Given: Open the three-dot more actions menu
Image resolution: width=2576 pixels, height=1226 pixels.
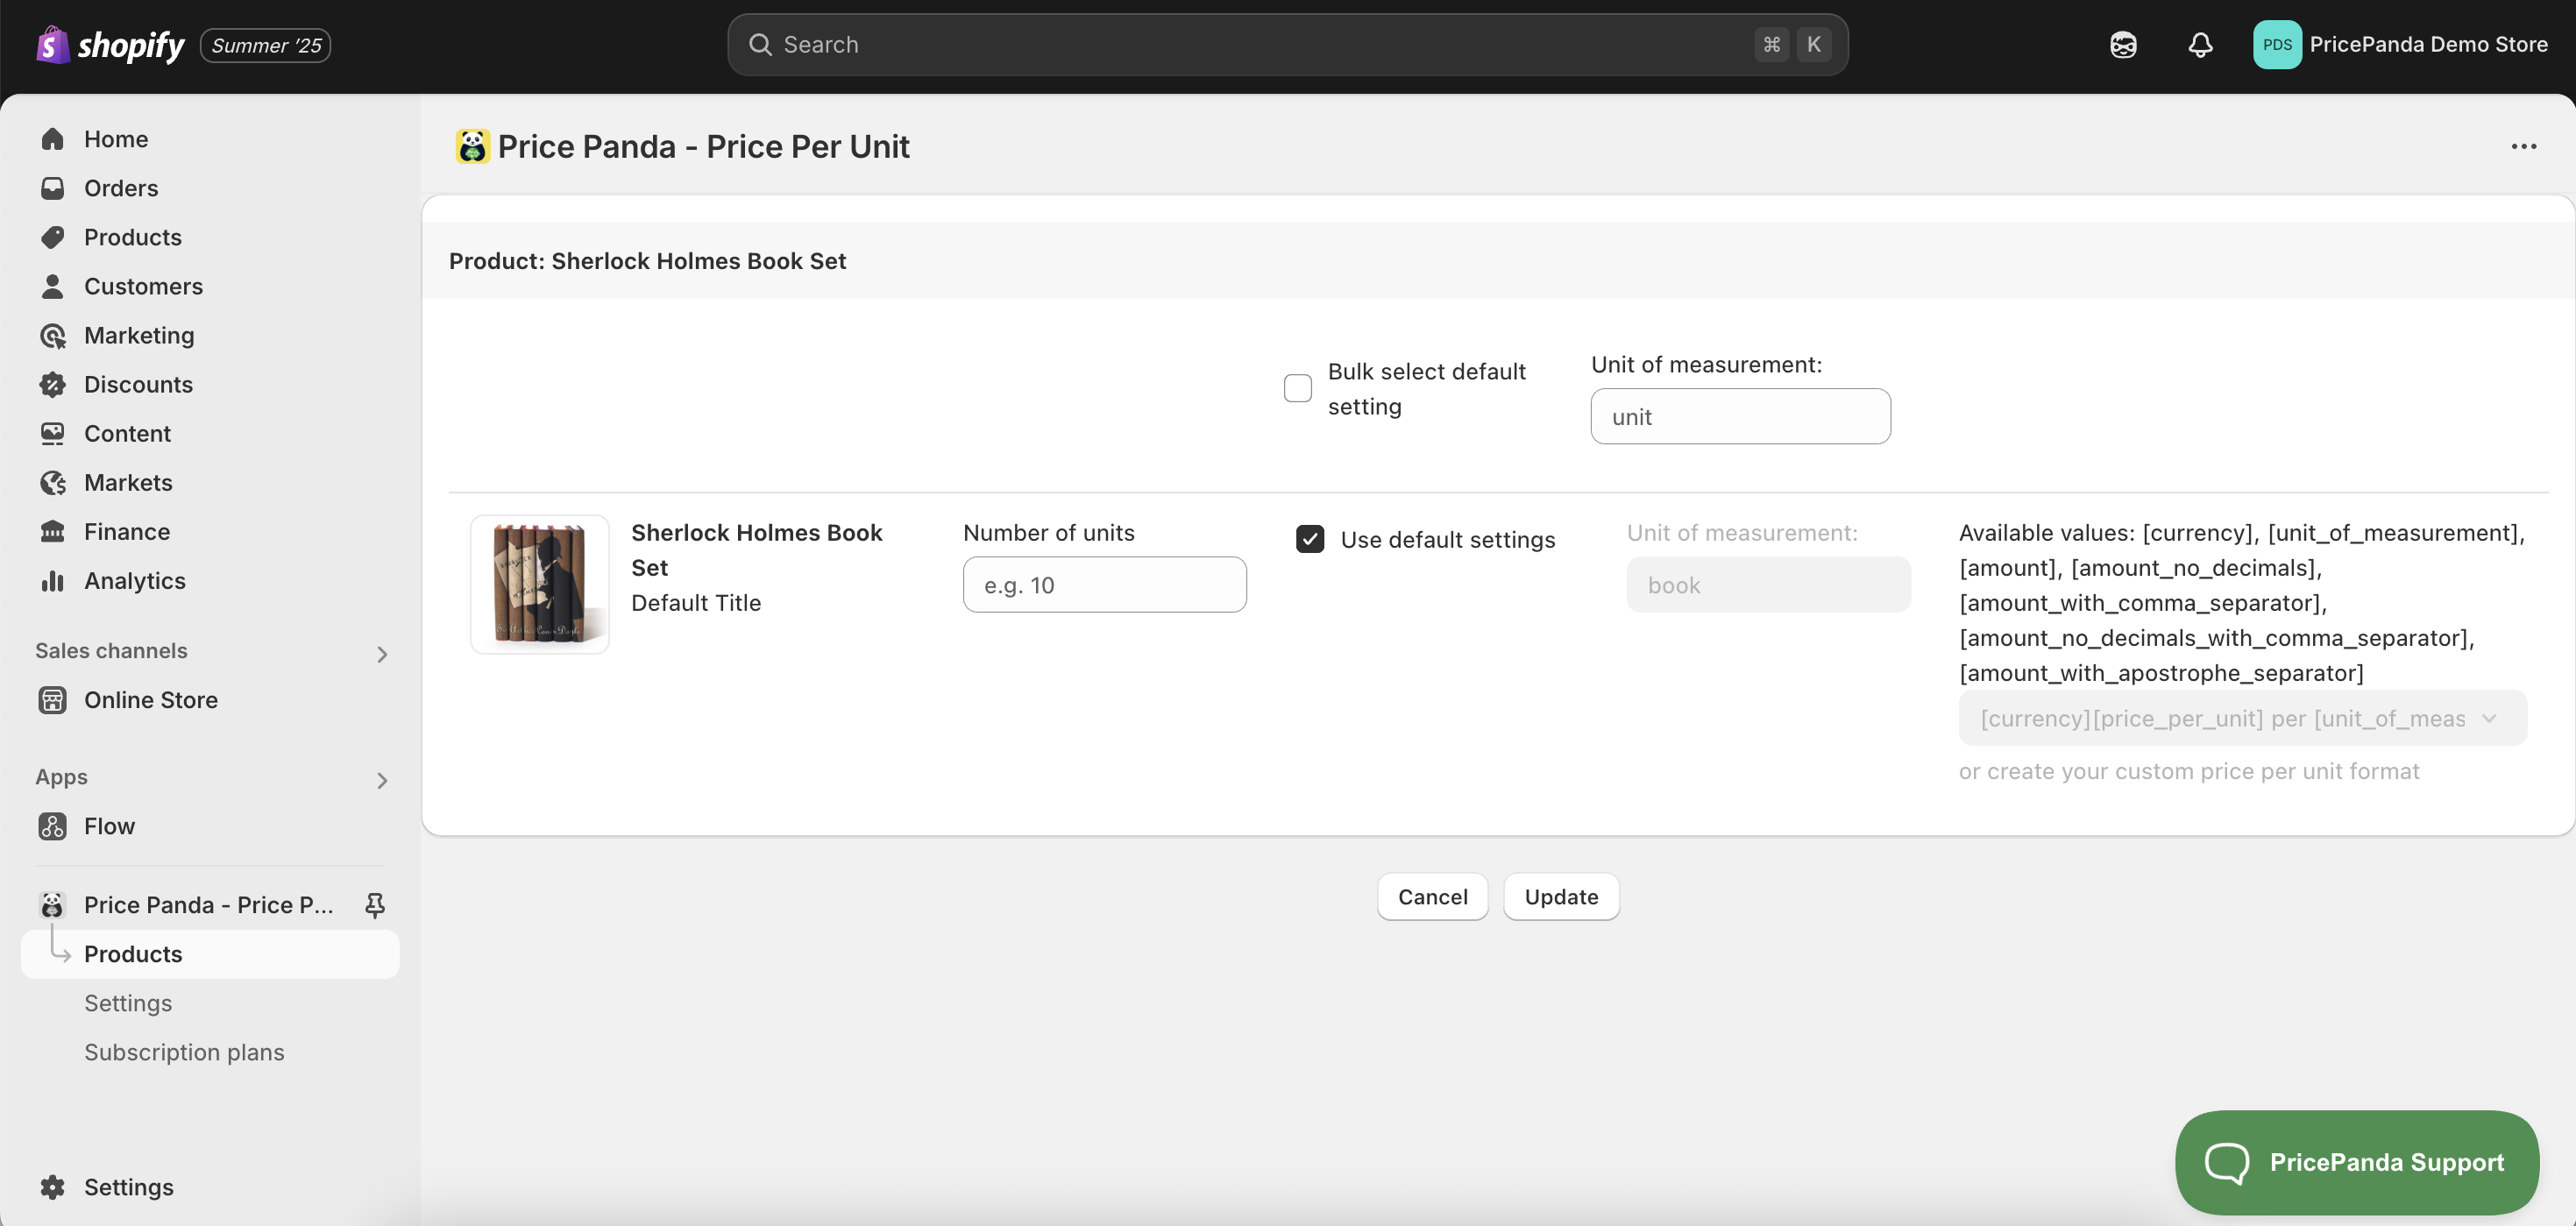Looking at the screenshot, I should pyautogui.click(x=2523, y=146).
